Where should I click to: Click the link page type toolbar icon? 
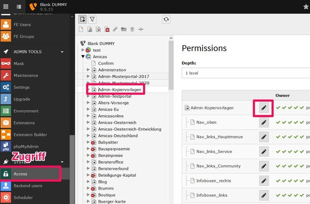(115, 29)
